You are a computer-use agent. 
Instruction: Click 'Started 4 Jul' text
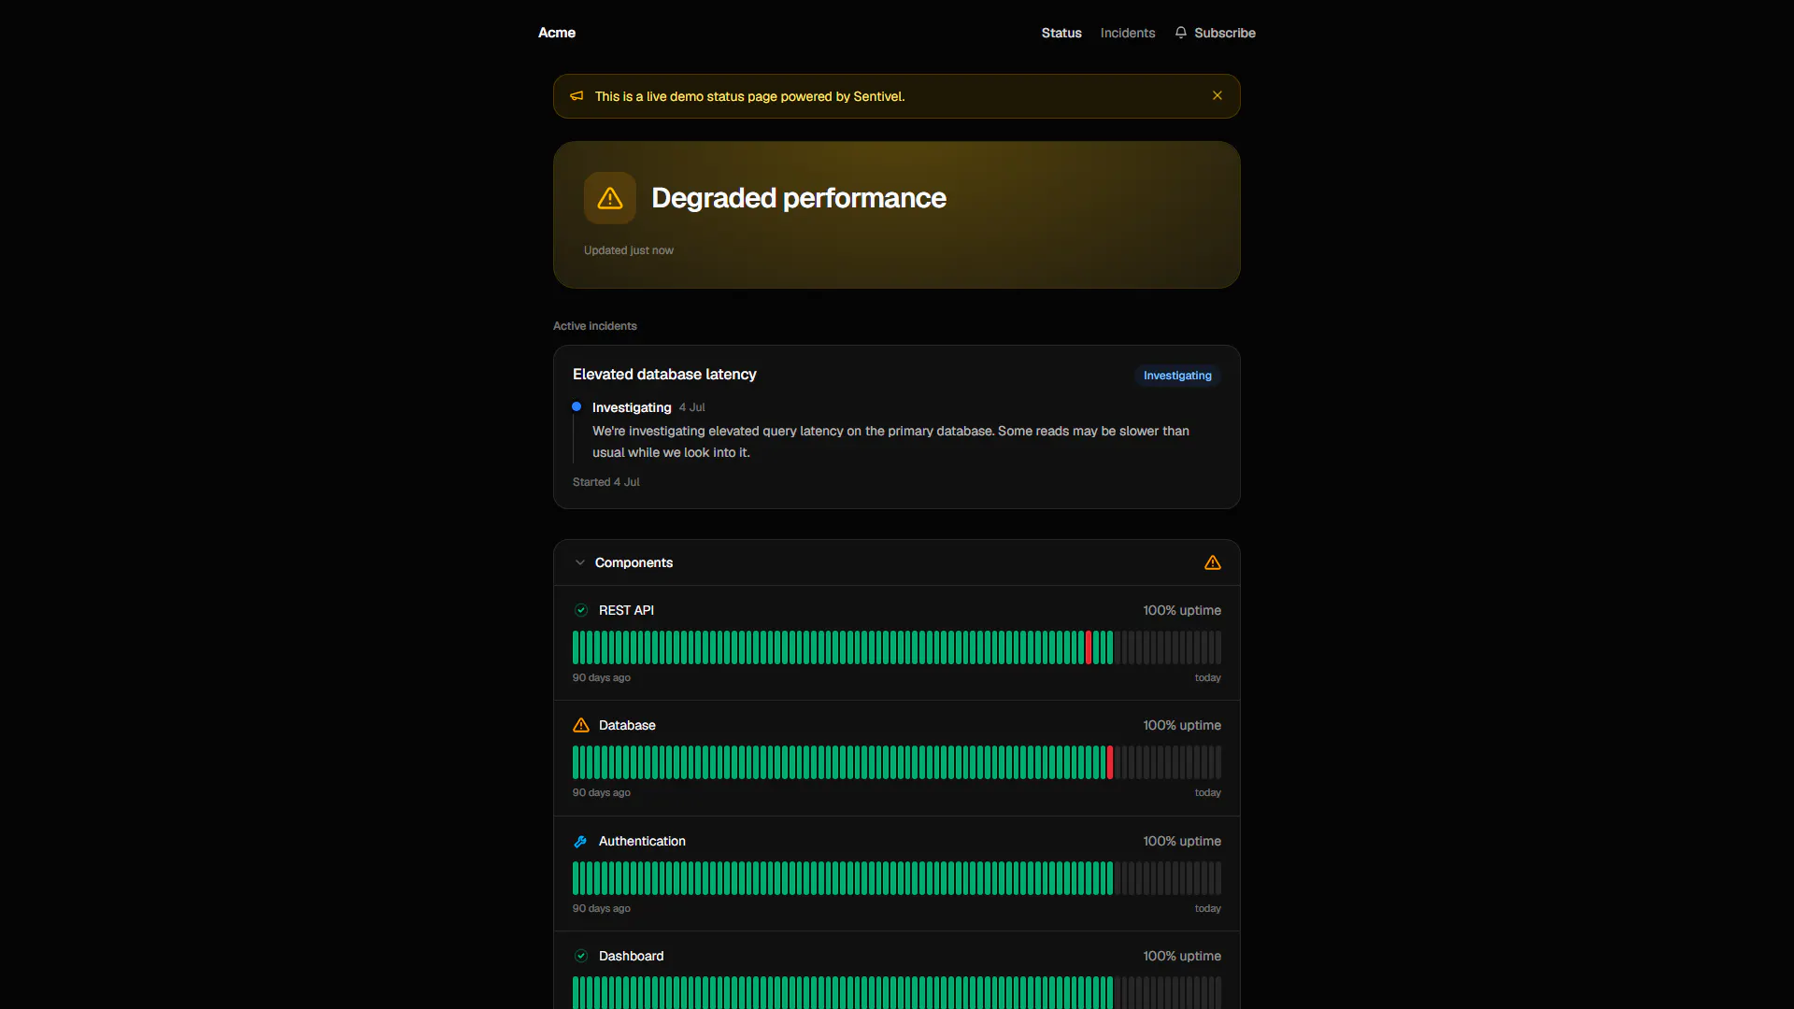click(x=605, y=482)
